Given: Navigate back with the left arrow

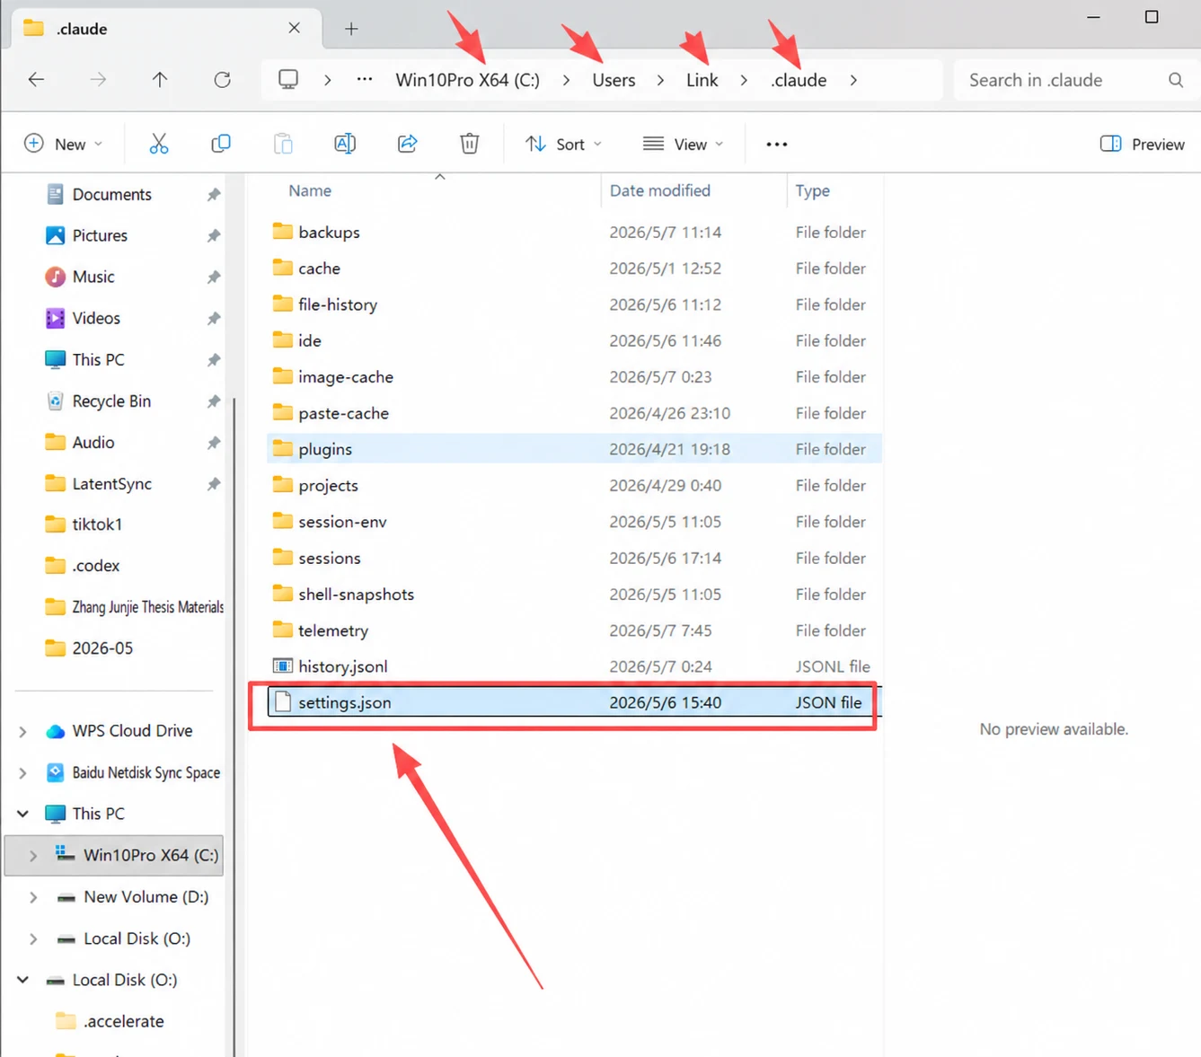Looking at the screenshot, I should tap(36, 80).
